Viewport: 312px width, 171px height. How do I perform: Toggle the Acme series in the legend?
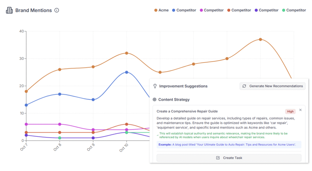coord(161,10)
